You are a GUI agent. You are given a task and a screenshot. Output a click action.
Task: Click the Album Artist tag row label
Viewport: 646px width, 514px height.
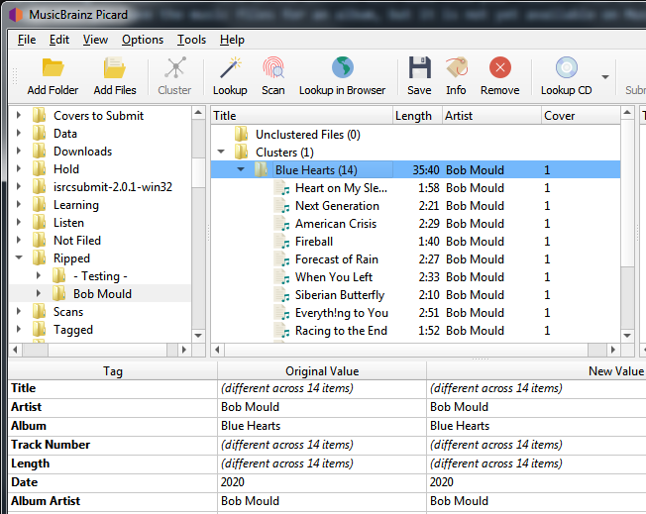coord(46,501)
